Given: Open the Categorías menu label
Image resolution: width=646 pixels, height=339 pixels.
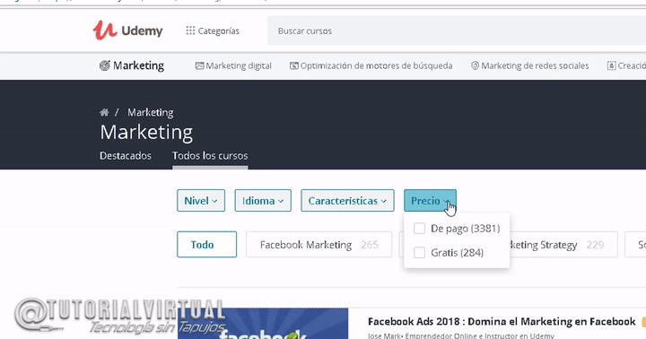Looking at the screenshot, I should coord(218,30).
